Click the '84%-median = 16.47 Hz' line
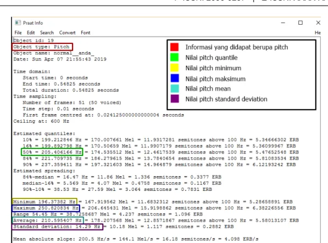 point(122,177)
